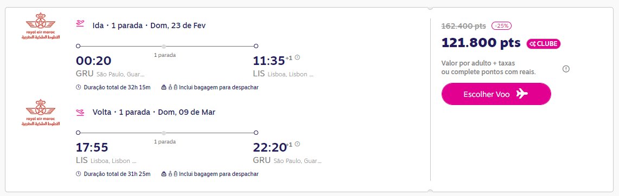This screenshot has height=196, width=619.
Task: Click the baggage icons on return flight
Action: 170,174
